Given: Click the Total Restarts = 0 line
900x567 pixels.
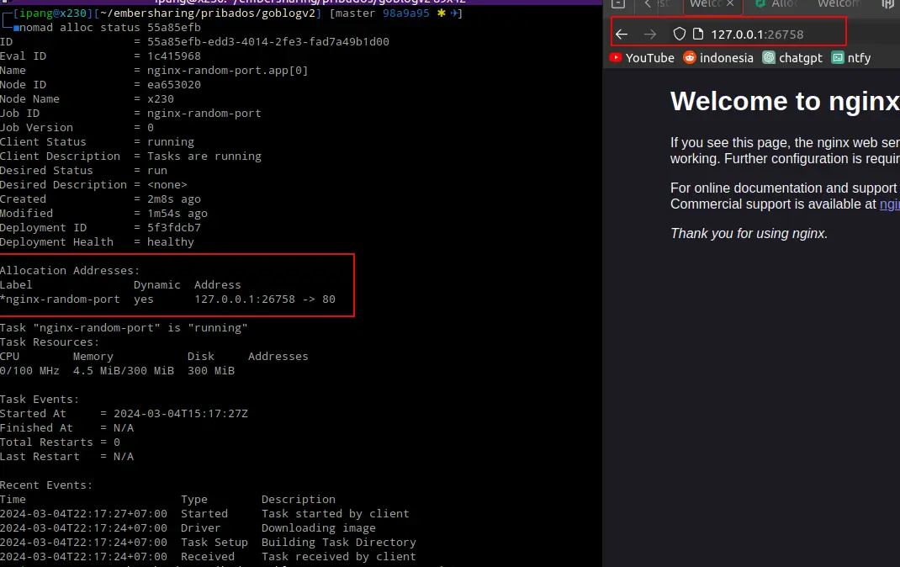Looking at the screenshot, I should [x=60, y=442].
